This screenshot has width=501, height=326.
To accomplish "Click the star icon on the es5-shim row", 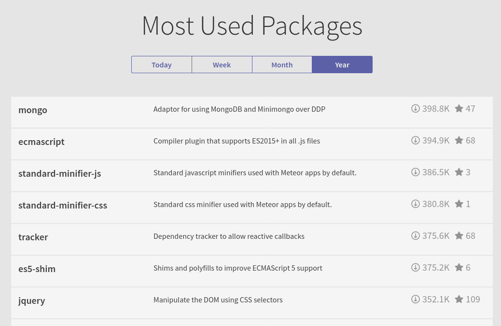I will [459, 267].
